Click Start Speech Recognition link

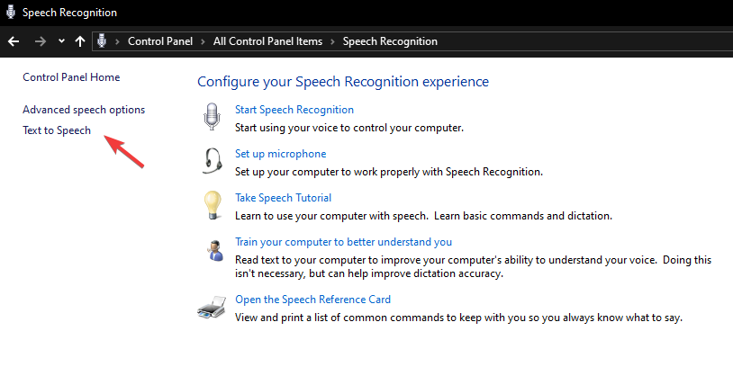coord(294,110)
